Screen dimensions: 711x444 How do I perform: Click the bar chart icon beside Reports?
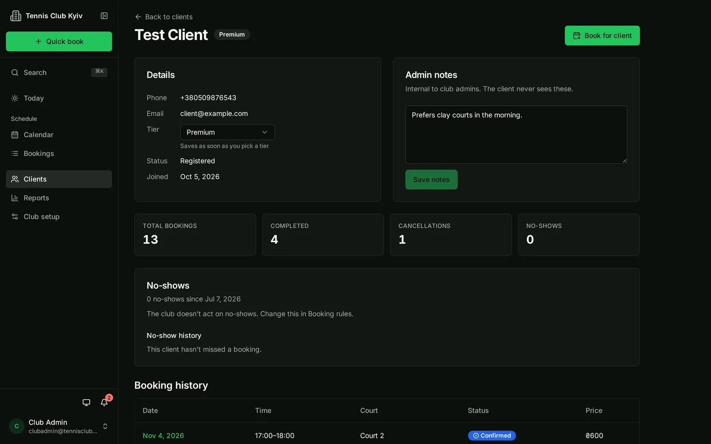coord(15,198)
